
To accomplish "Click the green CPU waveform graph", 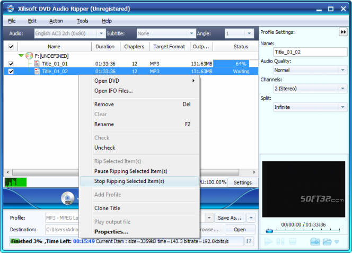I will tap(16, 182).
